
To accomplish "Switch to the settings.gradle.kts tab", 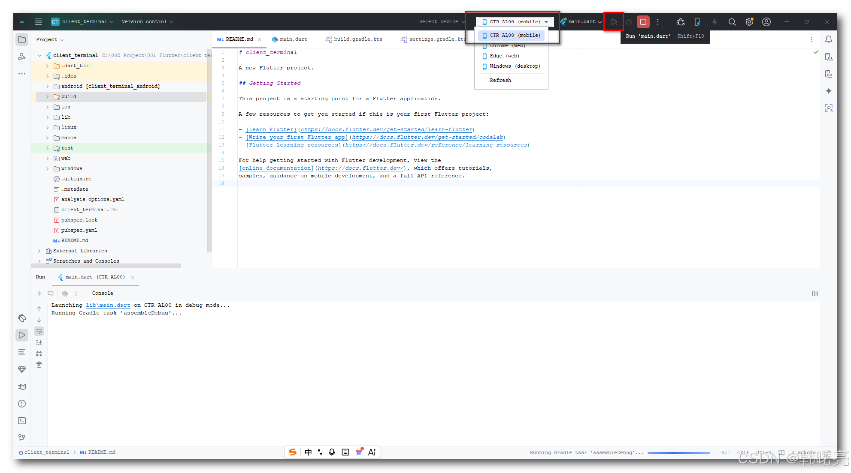I will coord(433,39).
